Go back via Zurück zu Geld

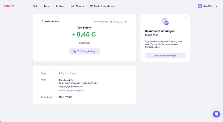point(52,21)
